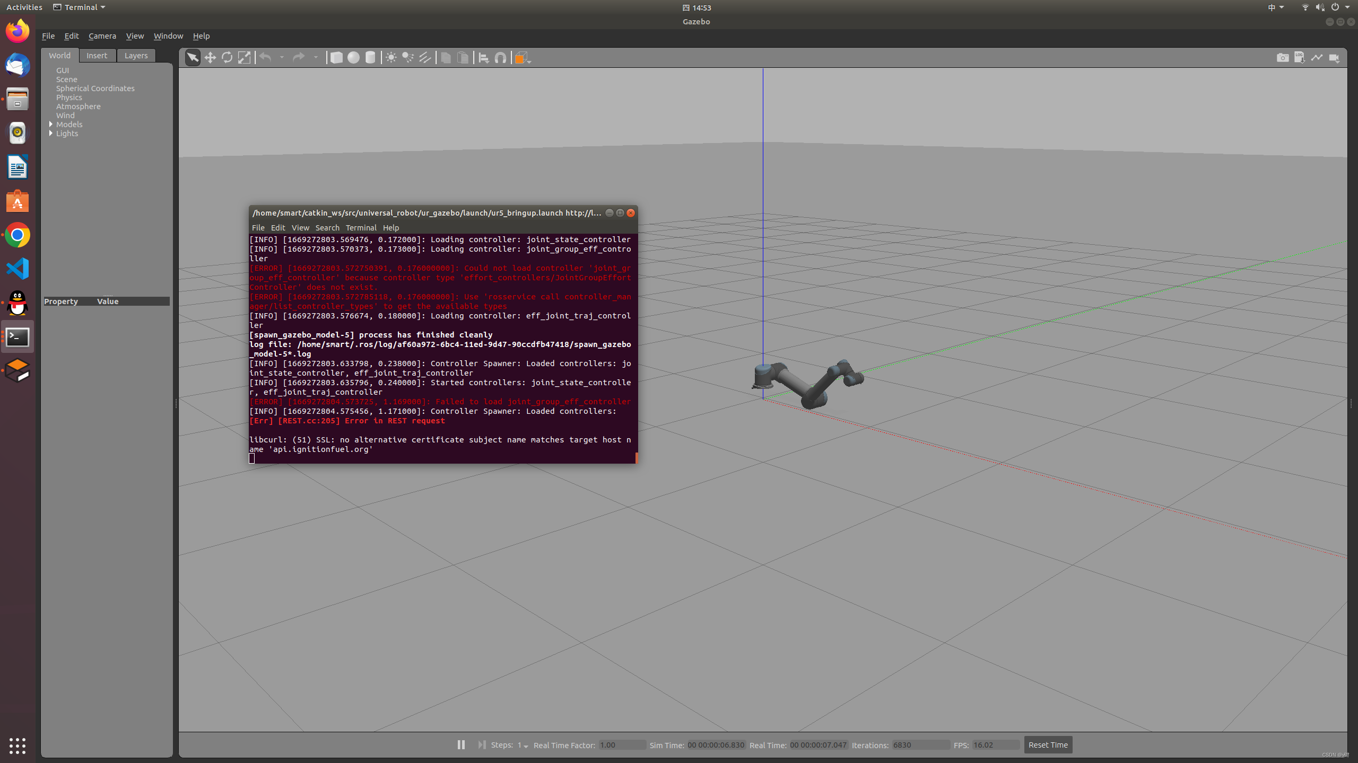
Task: Insert a cylinder shape
Action: pyautogui.click(x=370, y=57)
